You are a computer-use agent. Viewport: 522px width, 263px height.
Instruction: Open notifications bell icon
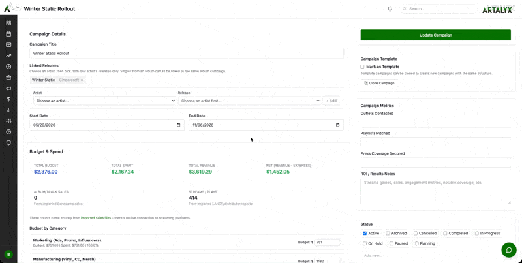pyautogui.click(x=390, y=9)
